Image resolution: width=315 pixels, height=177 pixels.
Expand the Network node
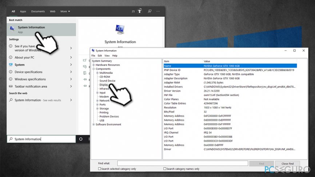click(97, 101)
